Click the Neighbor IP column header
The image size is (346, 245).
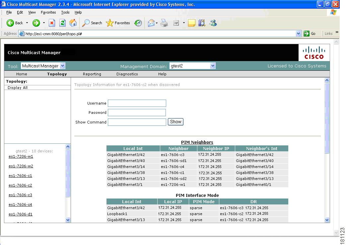[216, 148]
